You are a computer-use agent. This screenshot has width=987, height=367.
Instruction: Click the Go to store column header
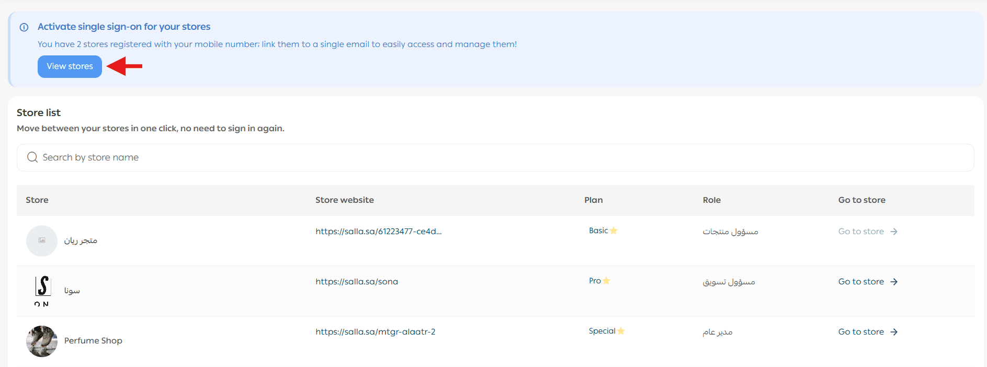(x=862, y=200)
